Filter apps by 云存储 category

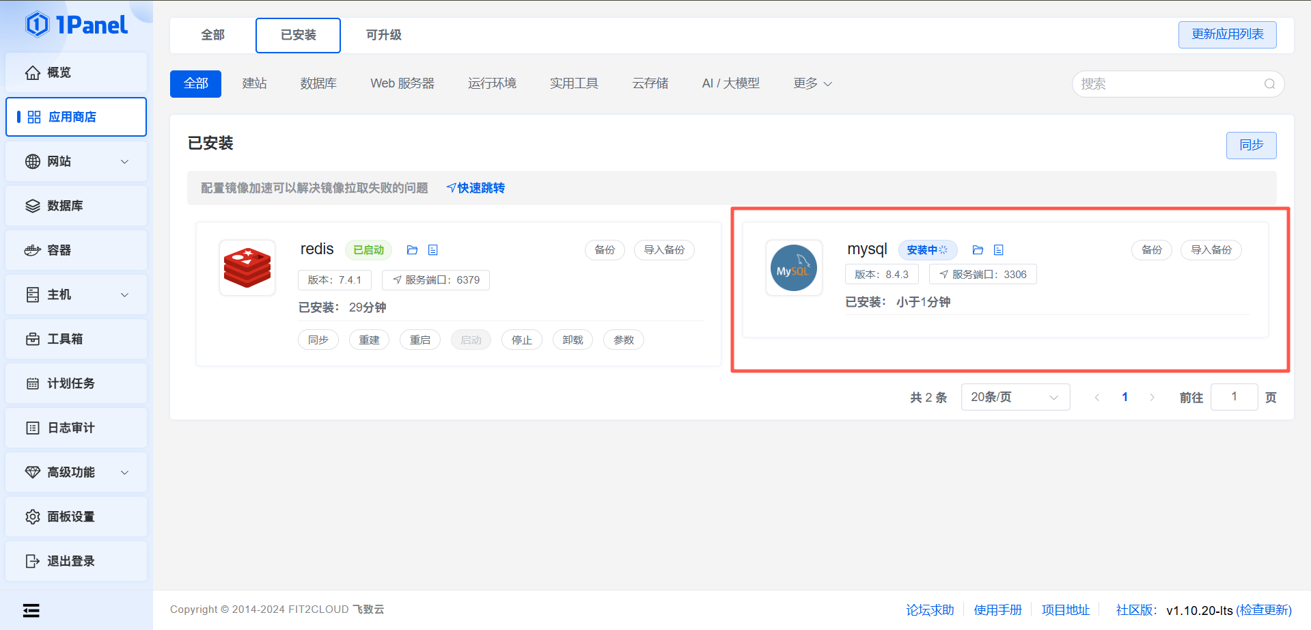pos(650,83)
